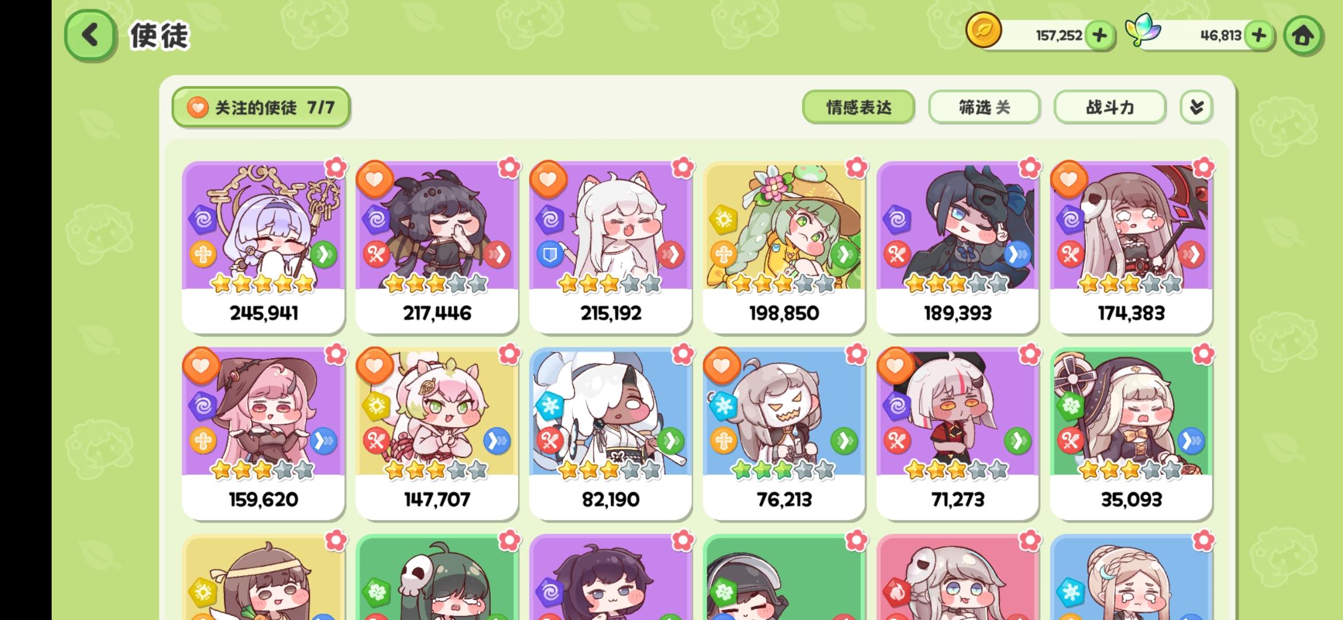The height and width of the screenshot is (620, 1343).
Task: Tap the gold coin currency icon
Action: [x=983, y=30]
